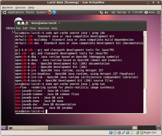This screenshot has width=162, height=136.
Task: Open the Trash icon in bottom panel
Action: pos(158,128)
